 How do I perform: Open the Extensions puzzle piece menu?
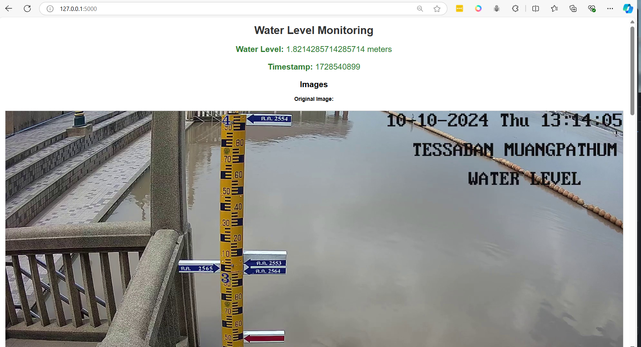[x=515, y=9]
